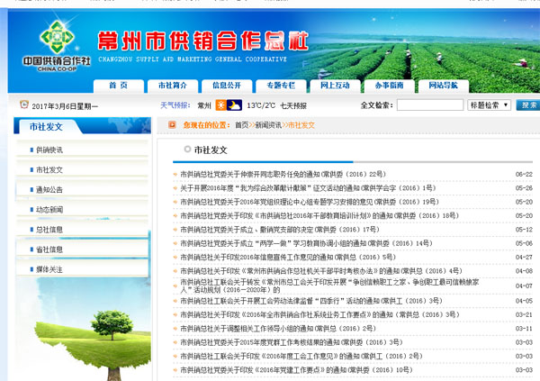Click the circle icon beside 市社发文 heading
The image size is (540, 381).
[x=186, y=149]
